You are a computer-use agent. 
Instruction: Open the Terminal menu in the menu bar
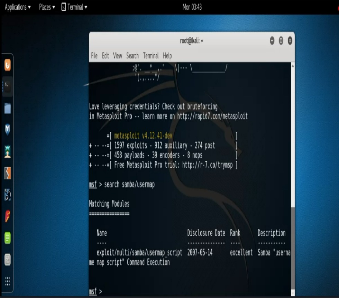coord(151,56)
